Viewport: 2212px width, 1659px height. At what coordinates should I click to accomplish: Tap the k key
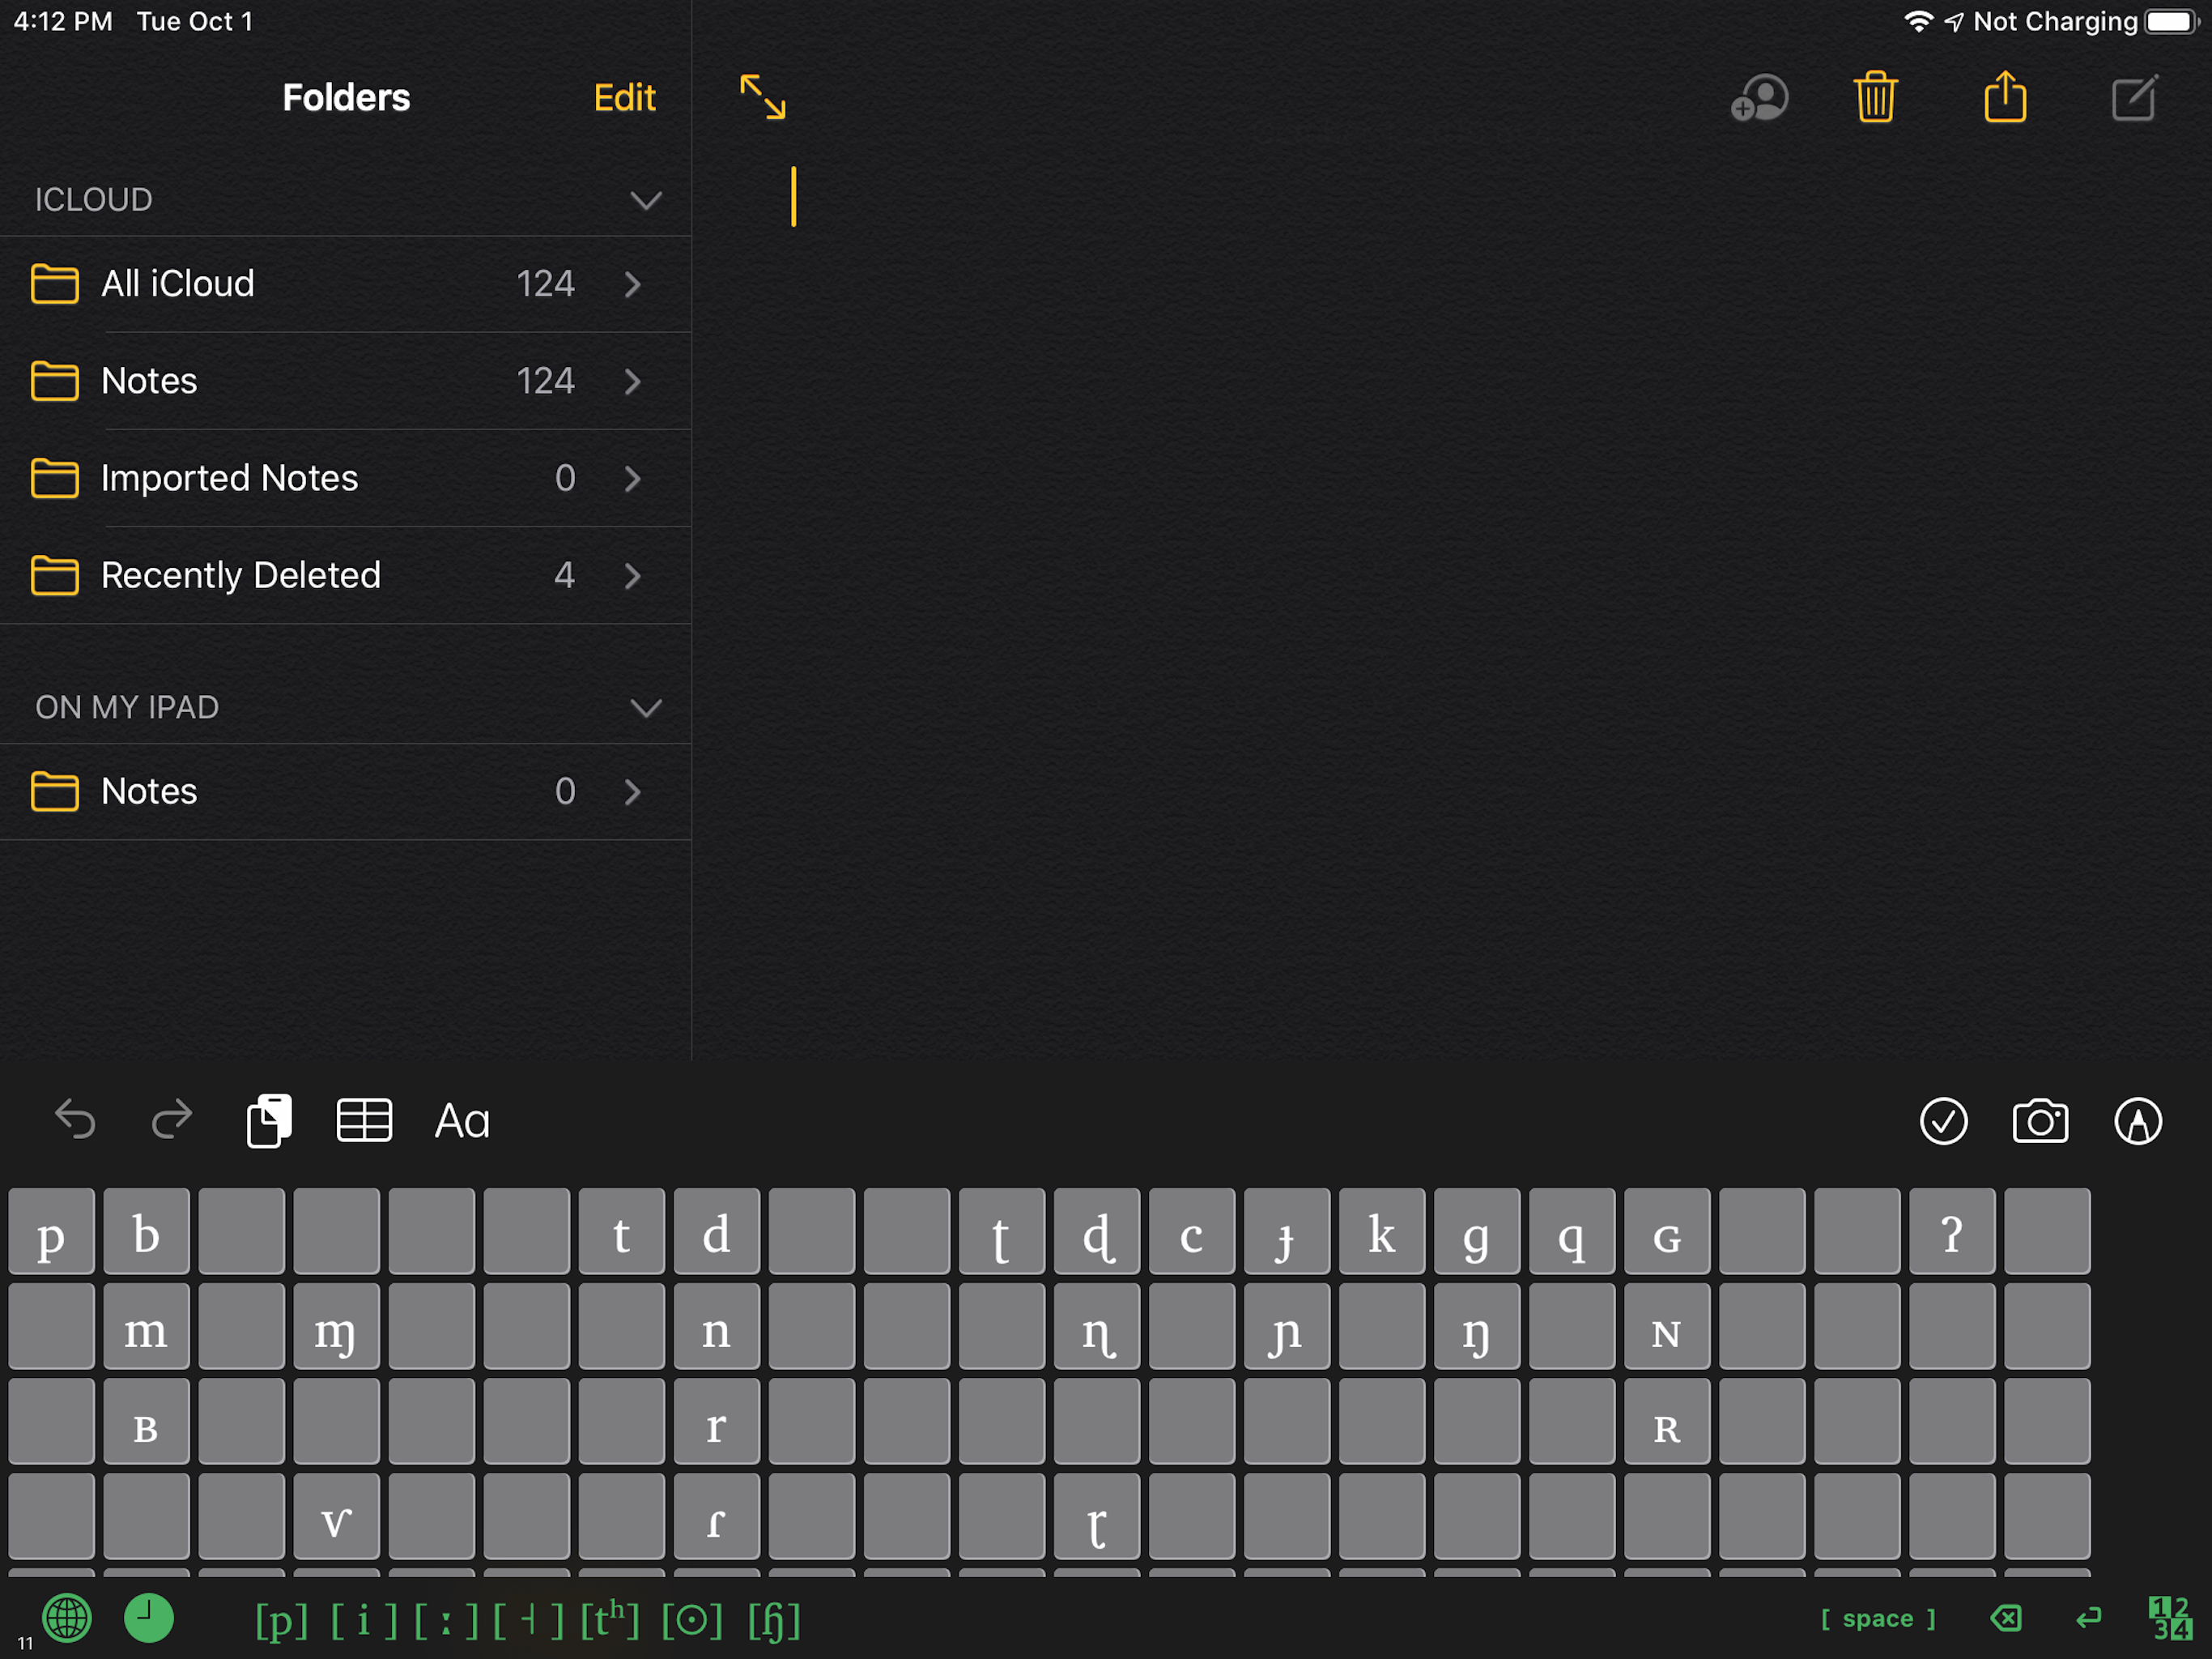(x=1381, y=1232)
